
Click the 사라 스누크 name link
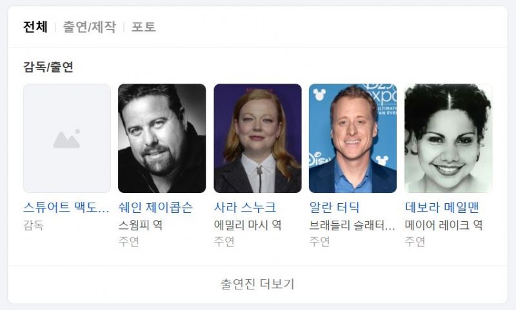pos(245,207)
